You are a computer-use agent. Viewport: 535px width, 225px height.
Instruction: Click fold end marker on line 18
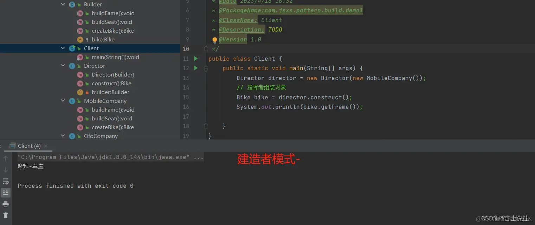pos(206,126)
